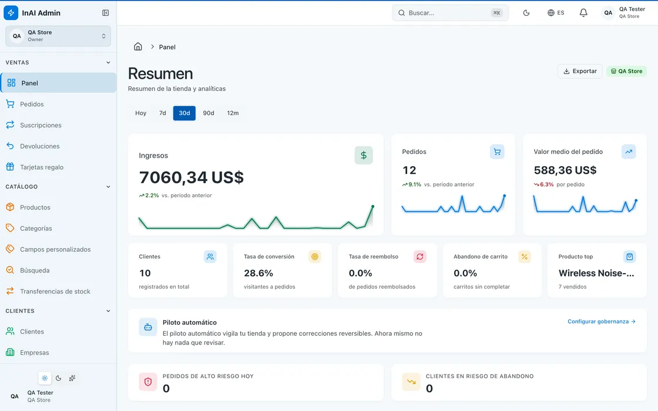Click the 7060,34 US$ revenue value
Viewport: 658px width, 411px height.
tap(192, 177)
